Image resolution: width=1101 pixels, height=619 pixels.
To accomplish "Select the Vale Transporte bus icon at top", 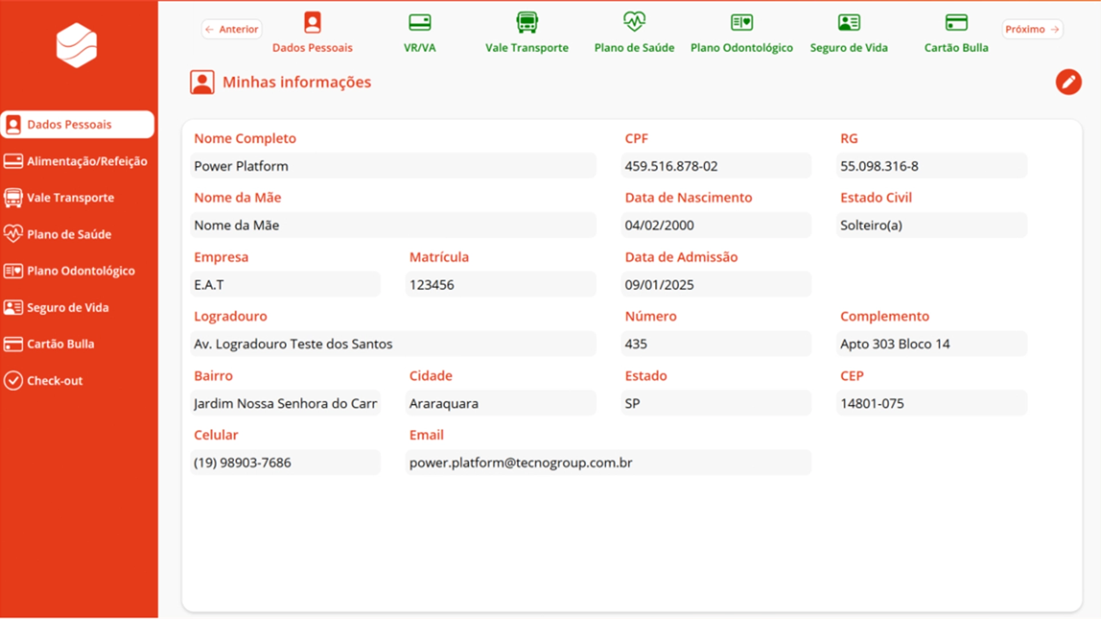I will pyautogui.click(x=527, y=22).
